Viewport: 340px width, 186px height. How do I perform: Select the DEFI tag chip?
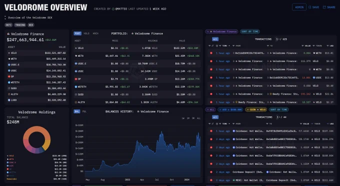click(x=8, y=25)
